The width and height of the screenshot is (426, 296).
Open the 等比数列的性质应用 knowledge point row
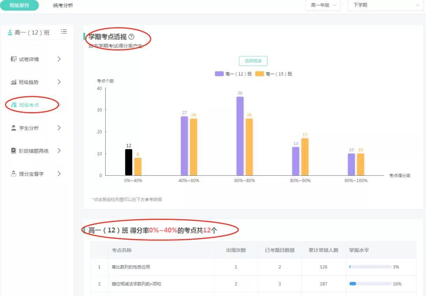(131, 267)
